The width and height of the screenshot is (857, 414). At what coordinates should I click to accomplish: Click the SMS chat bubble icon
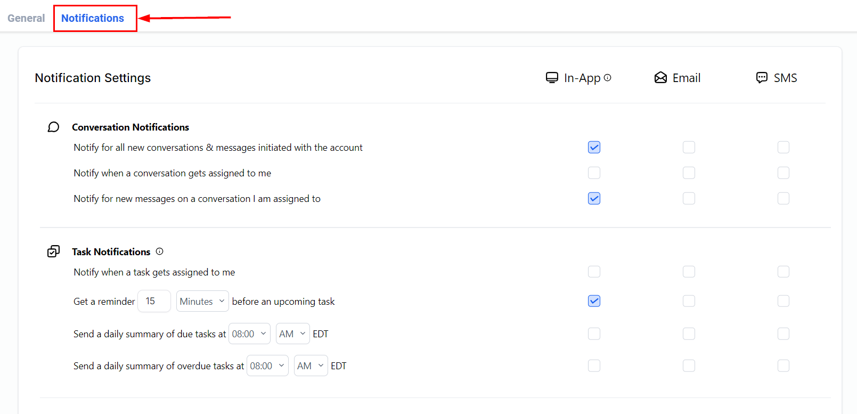point(762,78)
